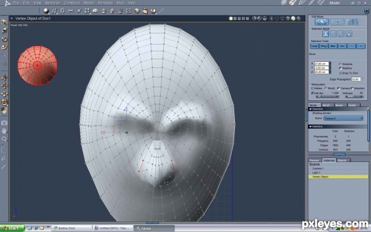Image resolution: width=371 pixels, height=232 pixels.
Task: Open the shading domain Name dropdown
Action: click(343, 118)
